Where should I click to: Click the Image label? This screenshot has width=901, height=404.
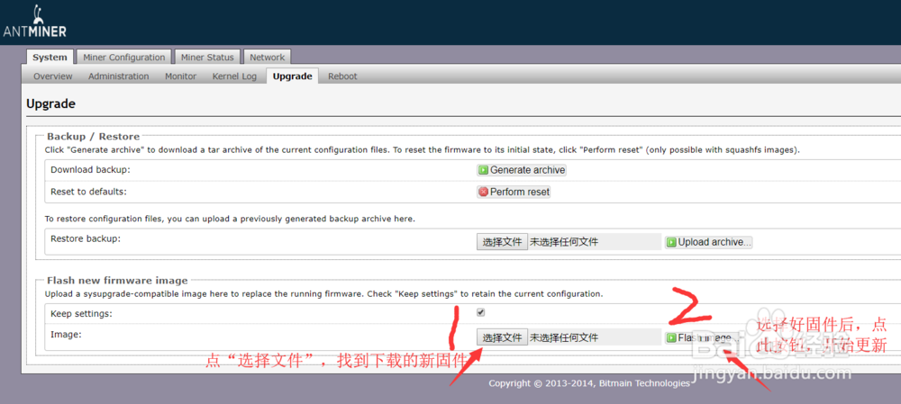(x=66, y=334)
